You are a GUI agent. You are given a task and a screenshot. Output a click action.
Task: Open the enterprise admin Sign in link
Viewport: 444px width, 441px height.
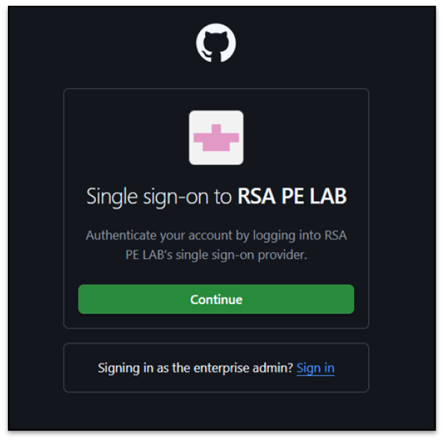click(x=315, y=368)
